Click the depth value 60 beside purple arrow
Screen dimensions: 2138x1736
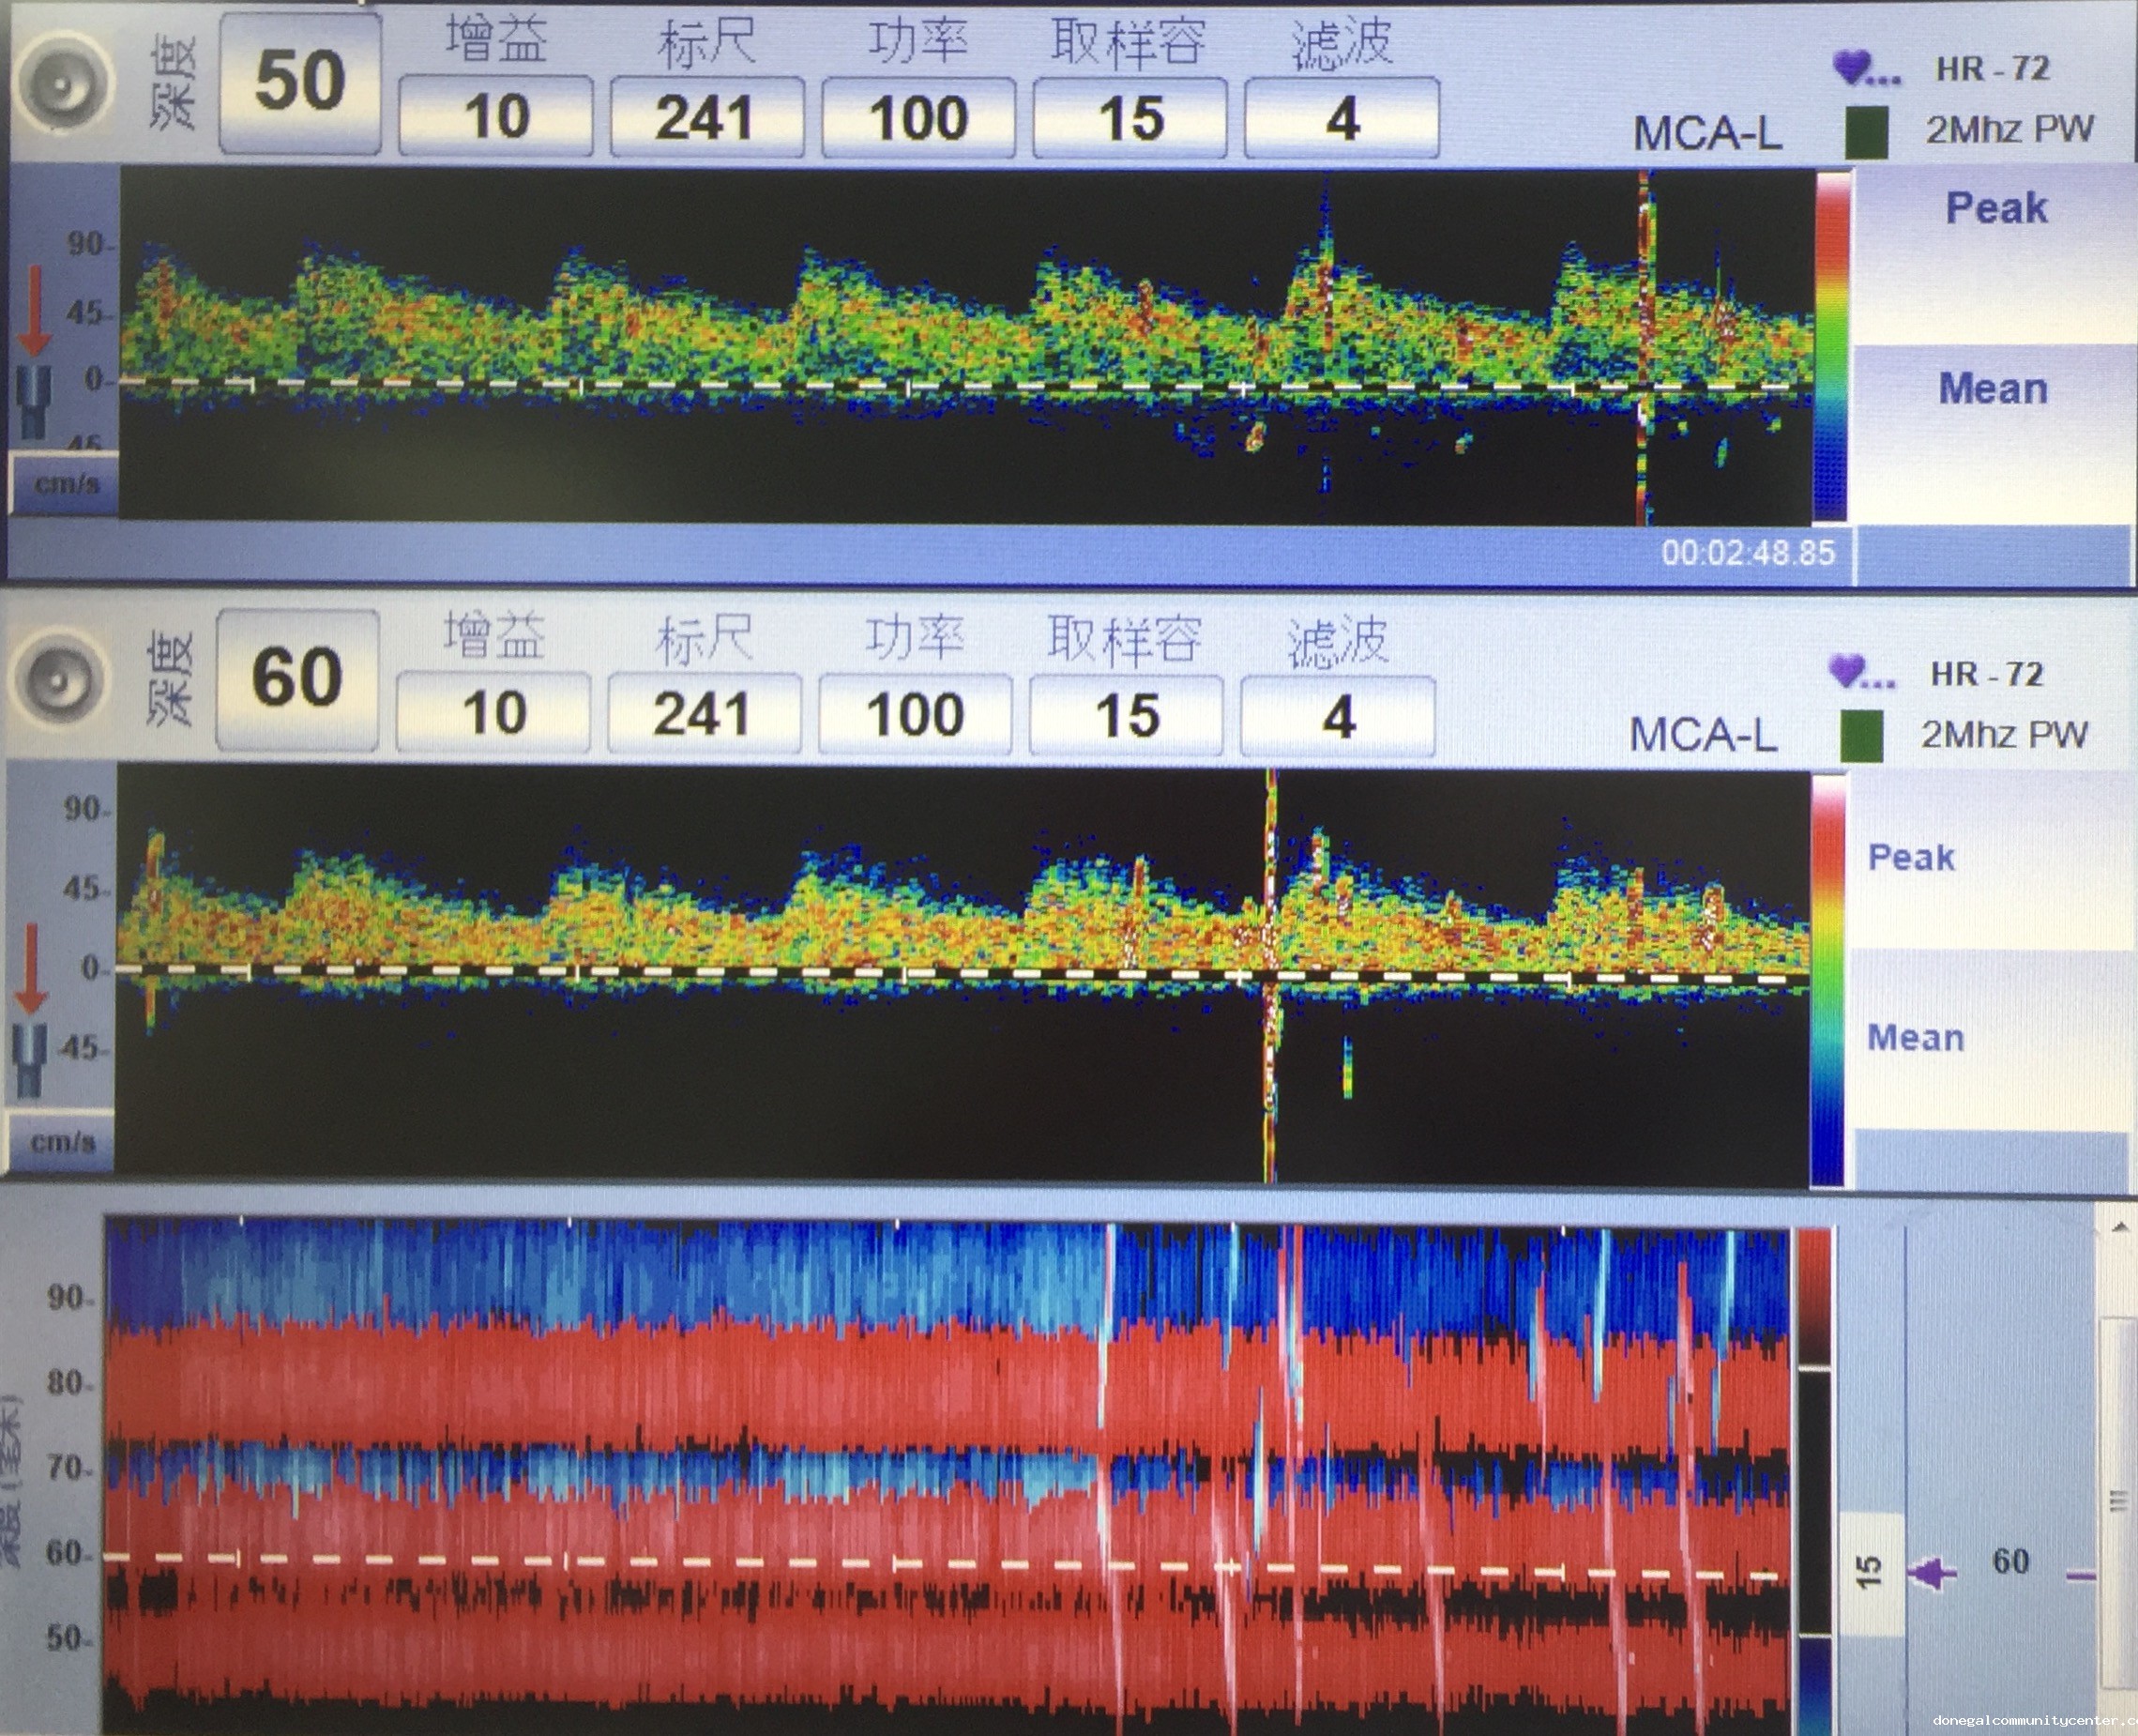tap(2010, 1561)
